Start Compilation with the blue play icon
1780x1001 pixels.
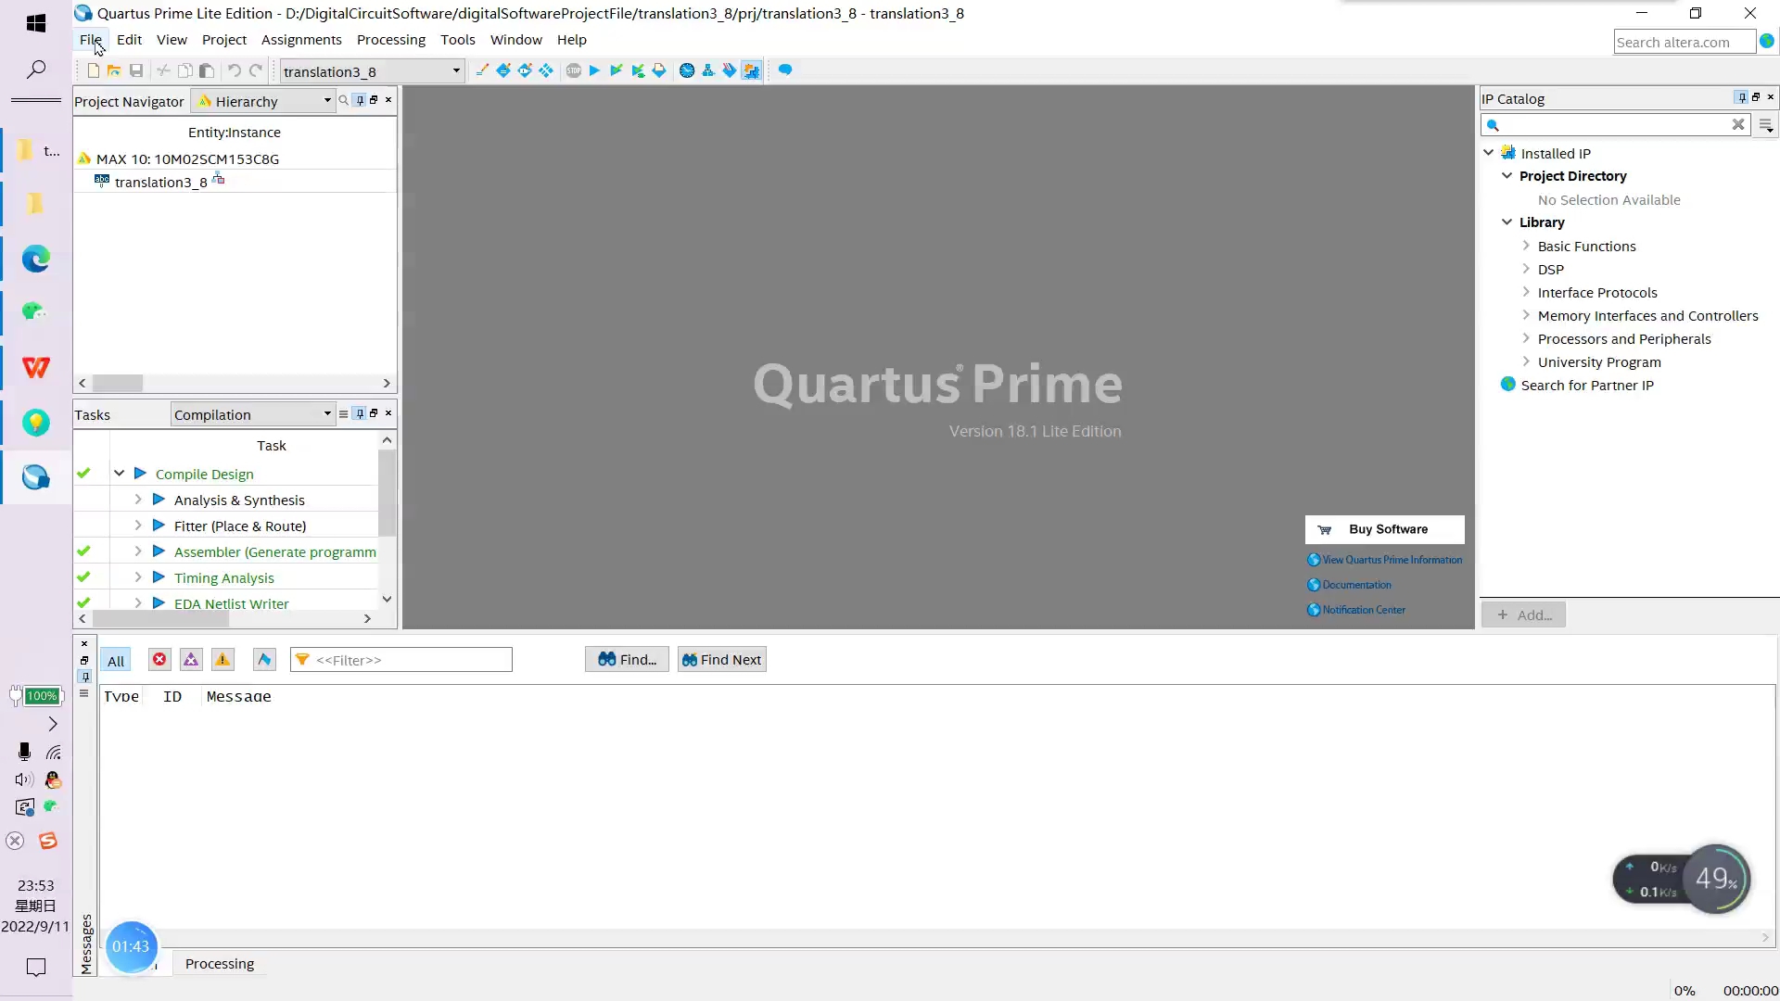tap(595, 70)
